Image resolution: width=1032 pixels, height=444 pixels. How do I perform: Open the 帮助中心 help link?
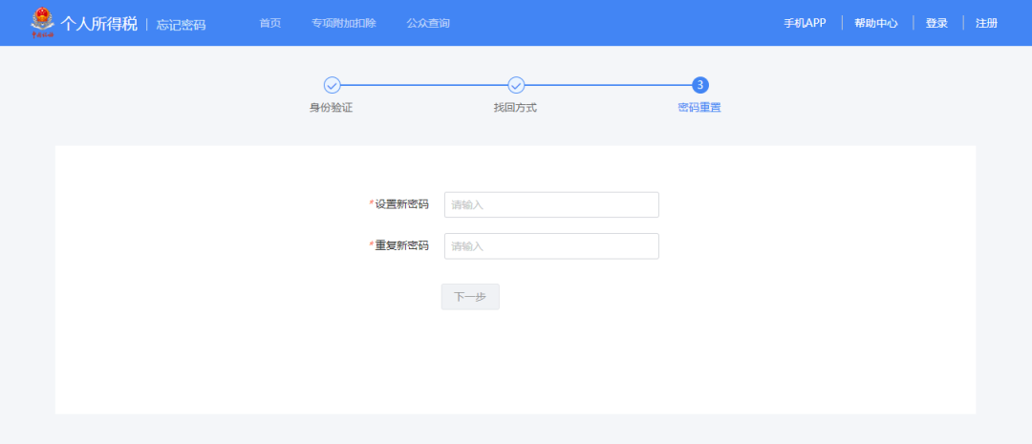[x=875, y=23]
